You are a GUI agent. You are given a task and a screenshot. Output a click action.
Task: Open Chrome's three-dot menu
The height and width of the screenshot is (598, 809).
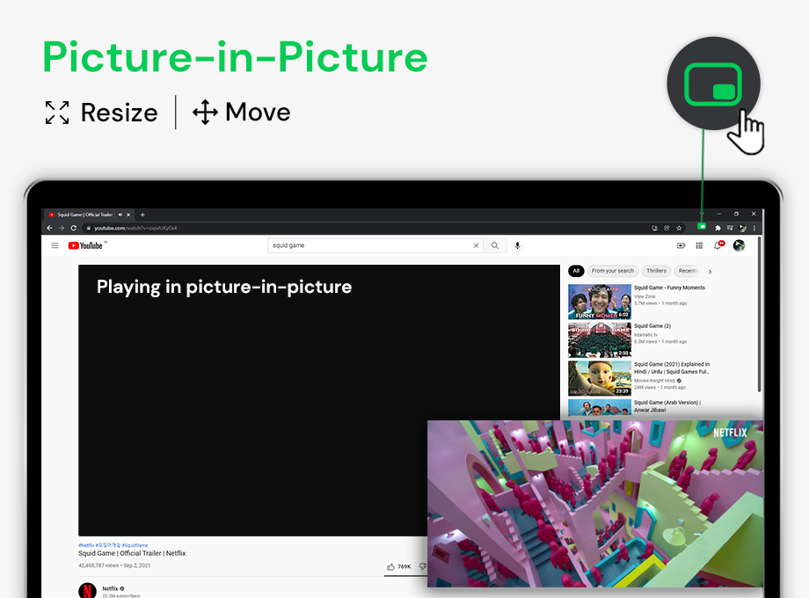754,228
